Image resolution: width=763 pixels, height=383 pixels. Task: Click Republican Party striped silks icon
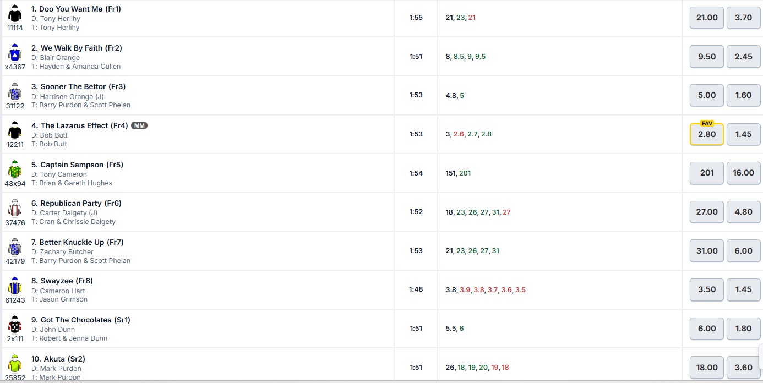click(15, 209)
